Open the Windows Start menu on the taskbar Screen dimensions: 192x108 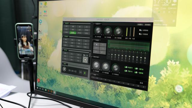[37, 88]
